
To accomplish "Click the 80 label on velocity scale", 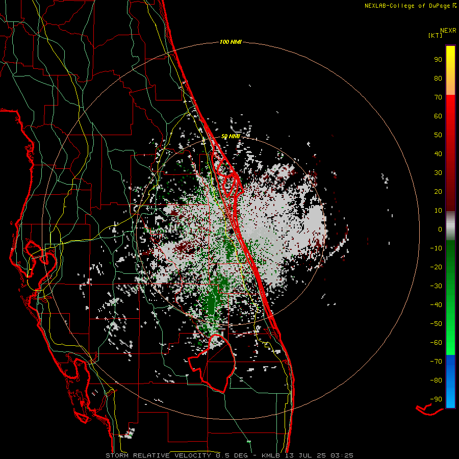I will (x=438, y=79).
